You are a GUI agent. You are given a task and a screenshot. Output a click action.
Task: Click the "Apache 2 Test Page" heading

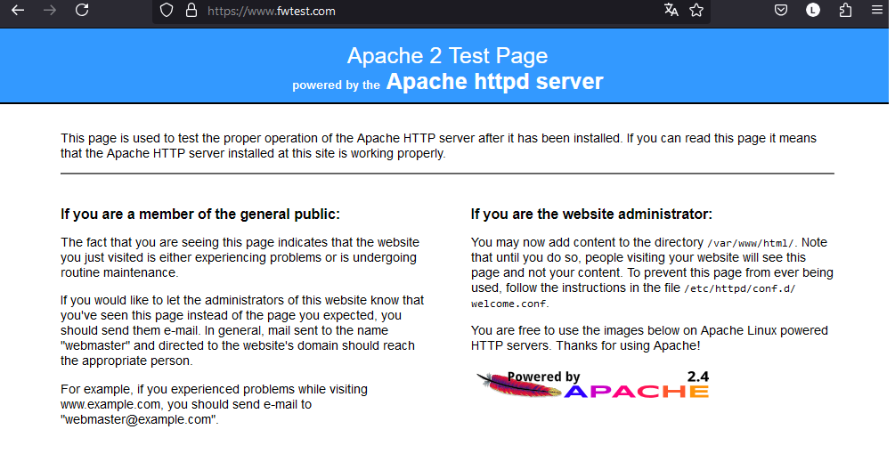pyautogui.click(x=447, y=56)
